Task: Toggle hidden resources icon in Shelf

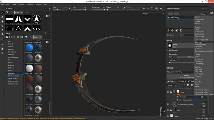Action: (x=18, y=37)
